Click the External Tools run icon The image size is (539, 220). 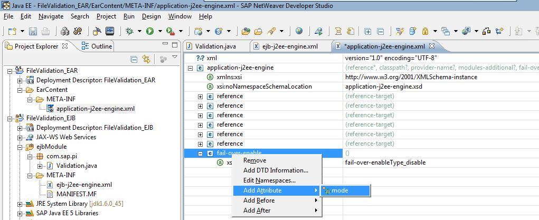pos(171,31)
